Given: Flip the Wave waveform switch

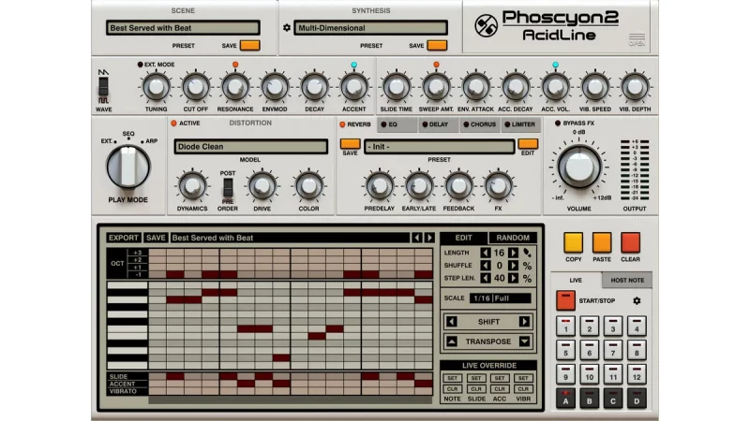Looking at the screenshot, I should (x=104, y=89).
